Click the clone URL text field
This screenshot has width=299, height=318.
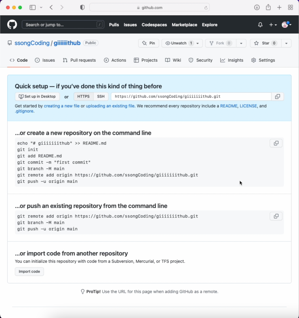pyautogui.click(x=191, y=96)
